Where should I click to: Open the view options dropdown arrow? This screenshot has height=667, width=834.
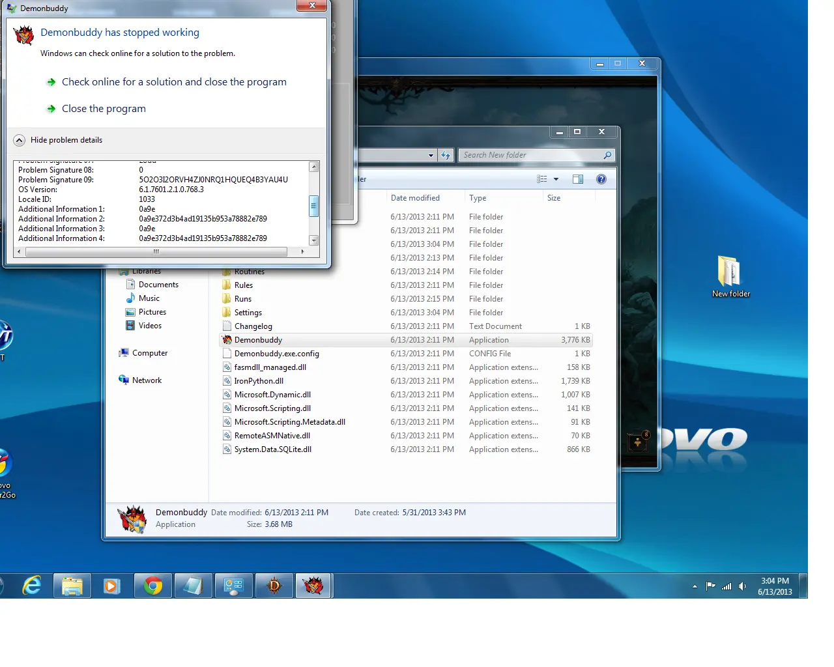[556, 179]
